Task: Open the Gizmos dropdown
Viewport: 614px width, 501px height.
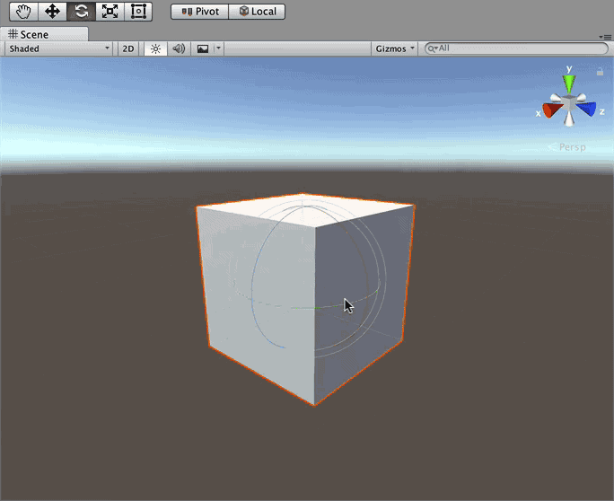Action: [x=394, y=48]
